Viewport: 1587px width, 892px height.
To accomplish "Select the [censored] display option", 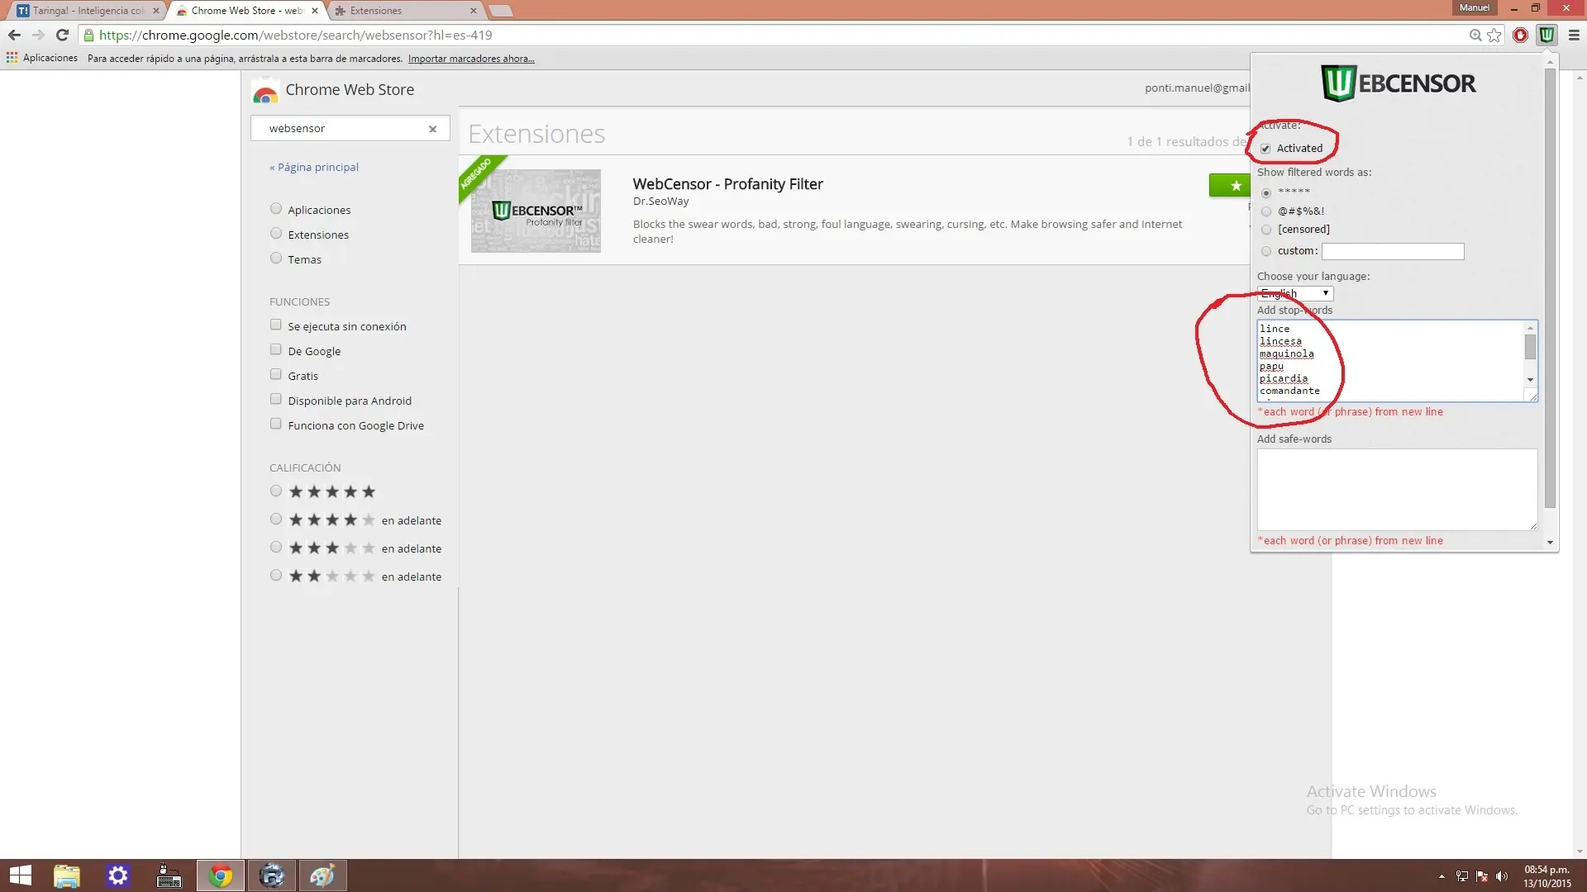I will pos(1266,230).
